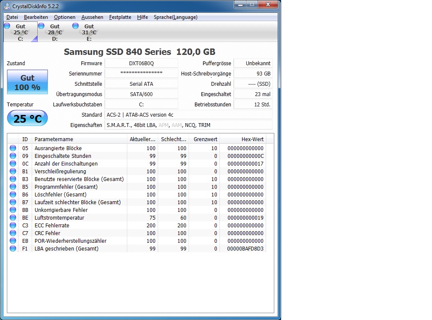Close the CrystalDiskInfo window
The width and height of the screenshot is (432, 320).
[x=267, y=4]
